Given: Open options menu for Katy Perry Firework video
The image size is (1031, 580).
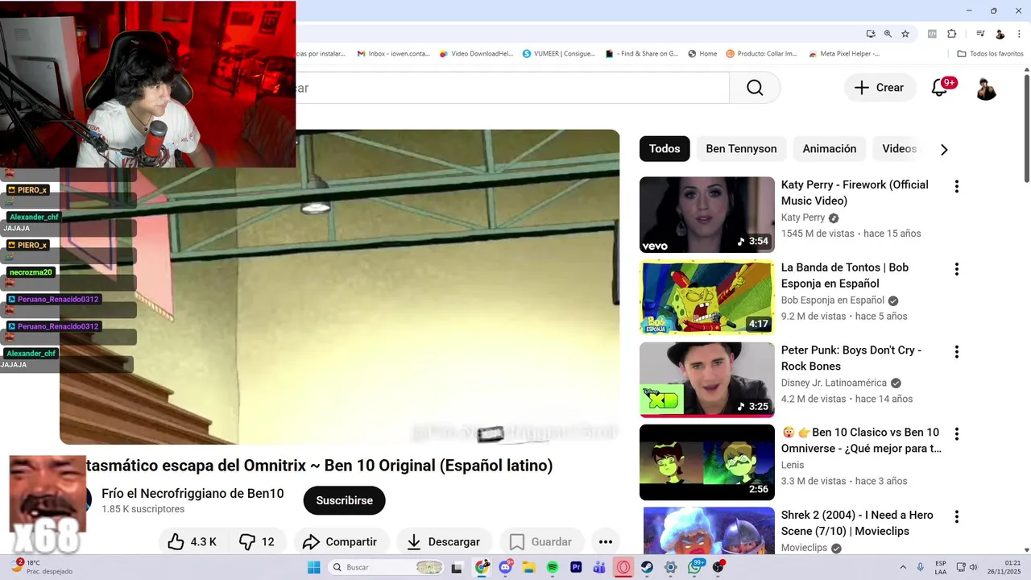Looking at the screenshot, I should click(x=957, y=187).
